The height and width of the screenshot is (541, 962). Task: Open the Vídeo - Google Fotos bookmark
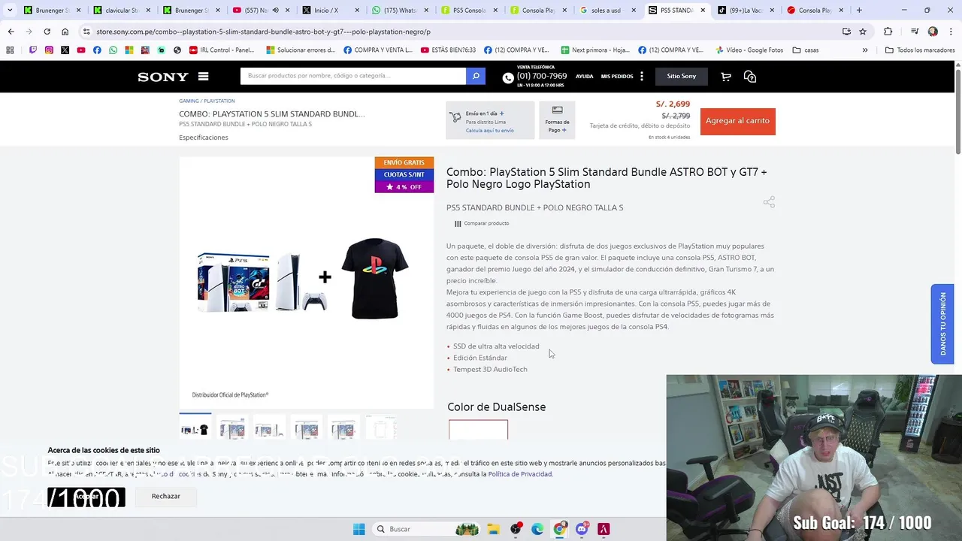(x=749, y=50)
